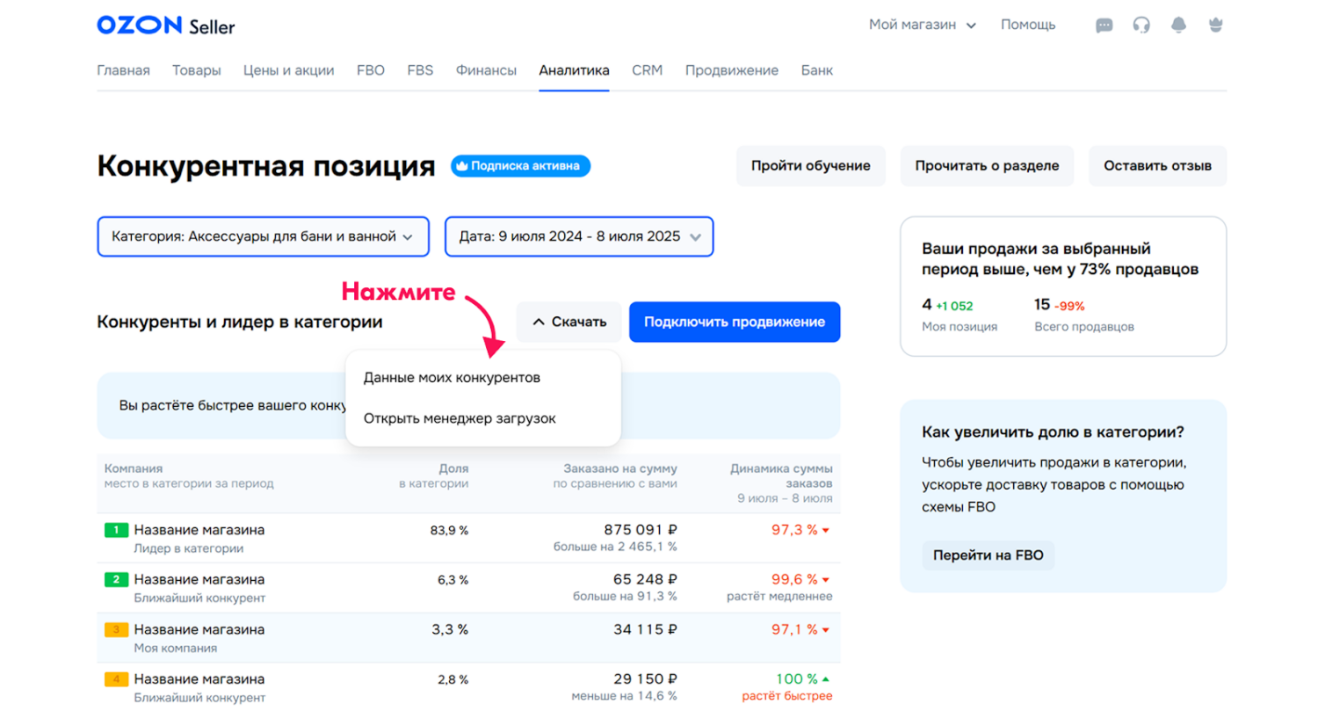Open the Категория filter dropdown

263,236
